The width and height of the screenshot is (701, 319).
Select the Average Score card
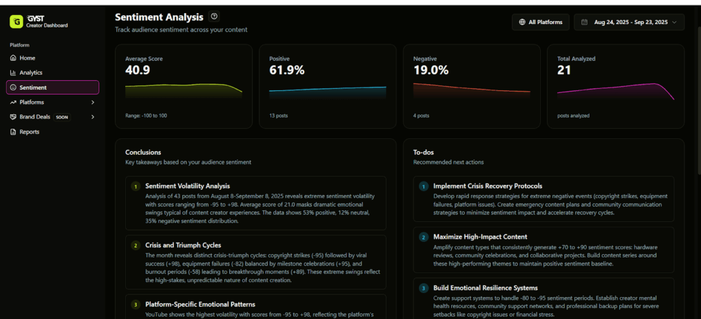click(184, 86)
